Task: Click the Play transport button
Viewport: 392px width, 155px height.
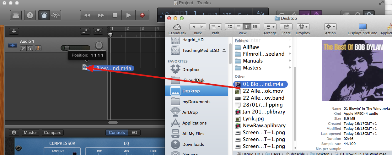Action: click(128, 15)
